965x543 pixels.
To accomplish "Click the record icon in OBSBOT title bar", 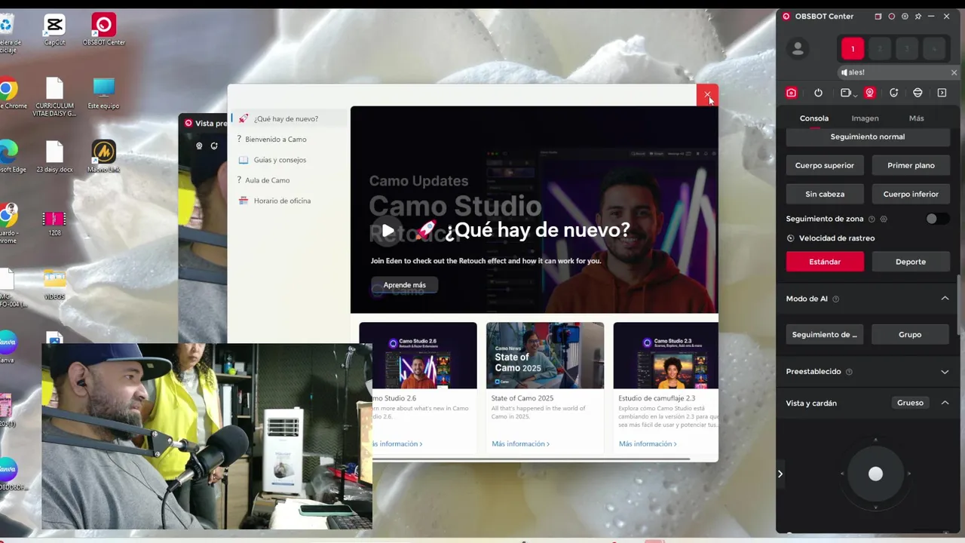I will (891, 16).
